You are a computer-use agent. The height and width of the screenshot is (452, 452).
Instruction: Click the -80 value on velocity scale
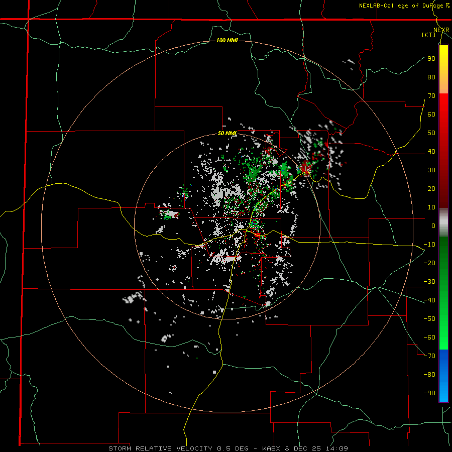pos(429,375)
